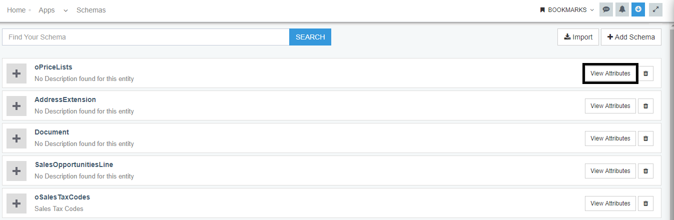Viewport: 674px width, 220px height.
Task: Click the Add Schema button
Action: [631, 37]
